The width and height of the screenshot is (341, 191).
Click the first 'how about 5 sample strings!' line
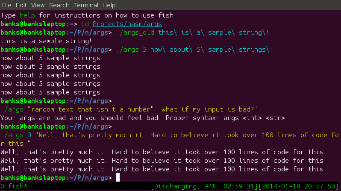coord(52,58)
